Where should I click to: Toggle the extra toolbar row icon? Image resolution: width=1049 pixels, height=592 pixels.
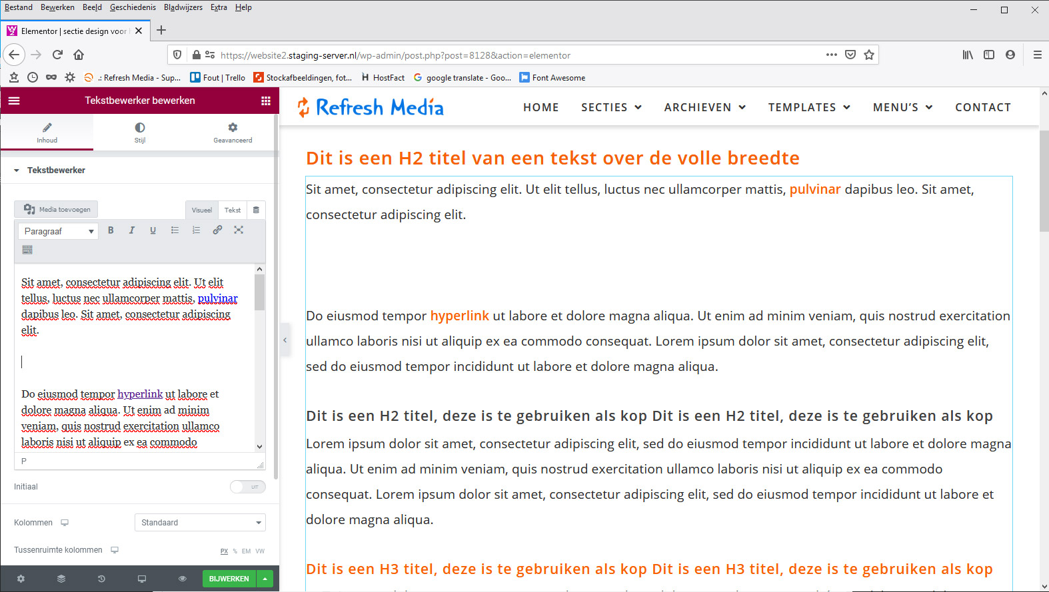click(27, 250)
